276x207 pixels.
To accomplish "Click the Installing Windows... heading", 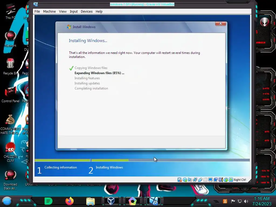I will (88, 41).
